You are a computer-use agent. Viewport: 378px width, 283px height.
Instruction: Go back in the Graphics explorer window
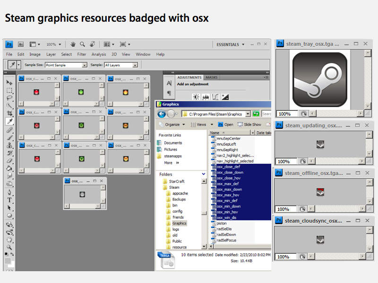162,114
